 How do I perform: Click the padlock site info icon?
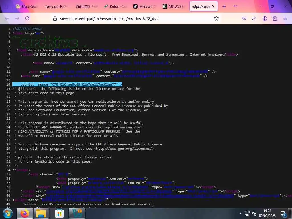tap(55, 18)
